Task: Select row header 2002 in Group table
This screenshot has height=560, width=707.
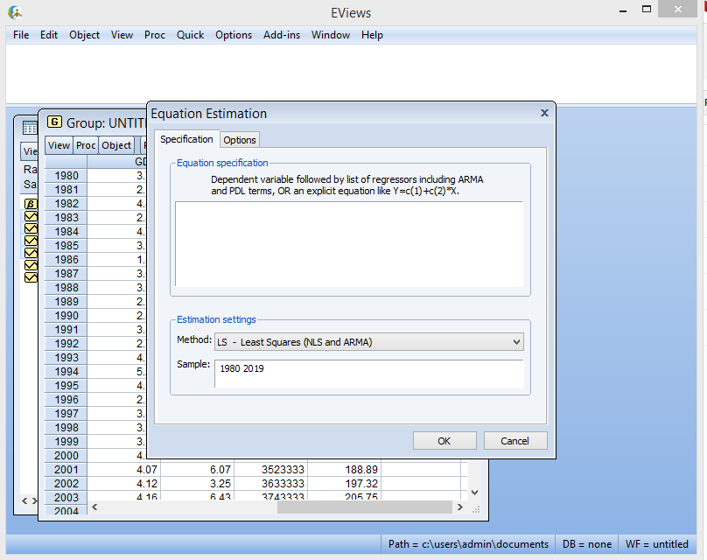Action: tap(66, 483)
